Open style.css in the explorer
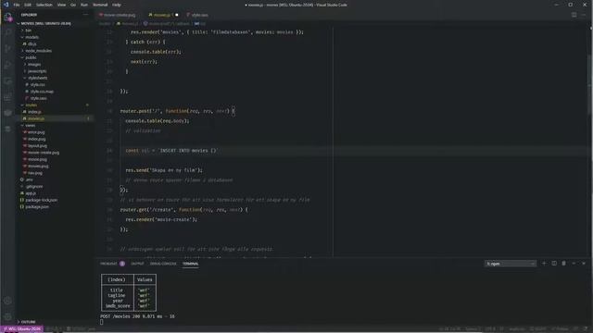 (x=37, y=84)
